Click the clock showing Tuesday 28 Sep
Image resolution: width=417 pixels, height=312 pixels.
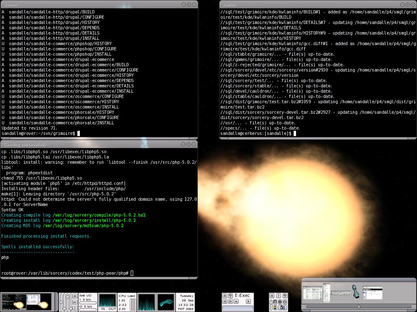[185, 302]
